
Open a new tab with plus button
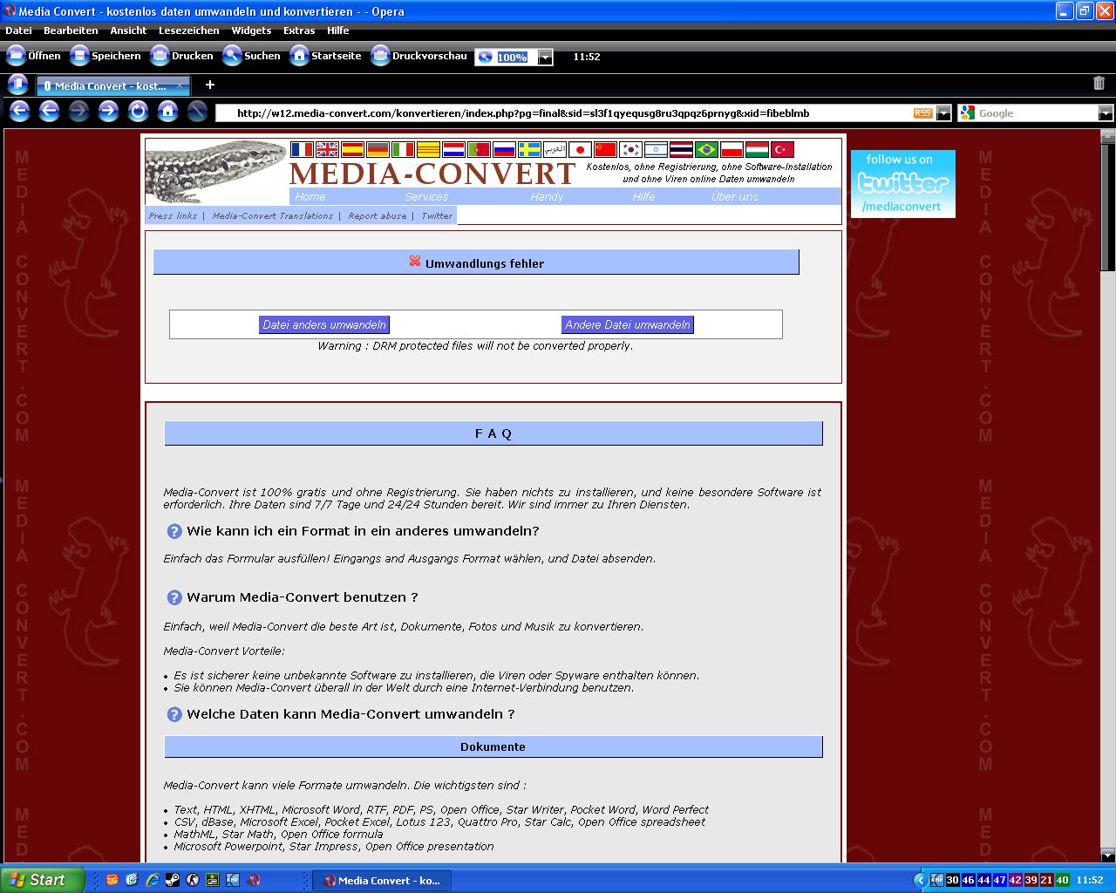coord(209,85)
